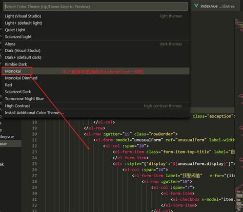This screenshot has width=243, height=212.
Task: Choose High Contrast theme
Action: click(x=95, y=106)
